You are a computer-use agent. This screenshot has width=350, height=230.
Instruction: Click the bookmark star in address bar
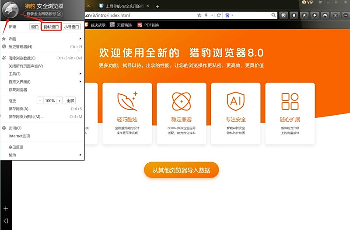click(x=199, y=15)
